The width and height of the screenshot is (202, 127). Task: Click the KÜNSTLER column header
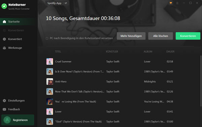[112, 52]
